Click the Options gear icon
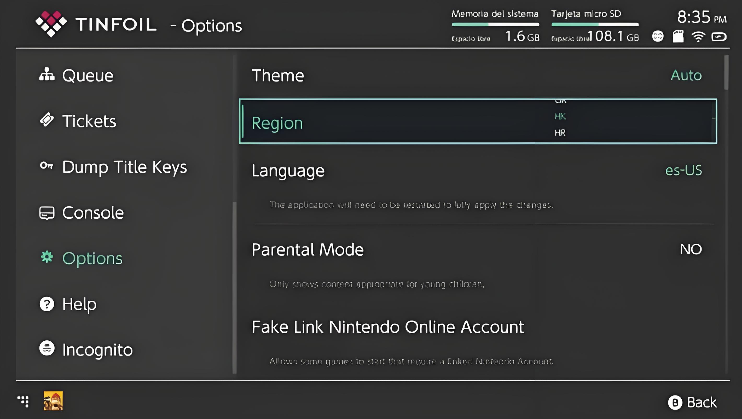The height and width of the screenshot is (419, 742). 47,257
